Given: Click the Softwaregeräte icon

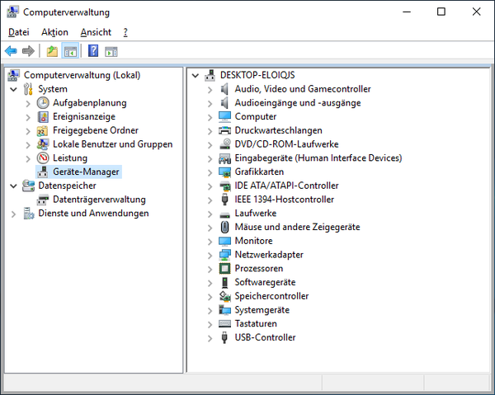Looking at the screenshot, I should coord(224,282).
